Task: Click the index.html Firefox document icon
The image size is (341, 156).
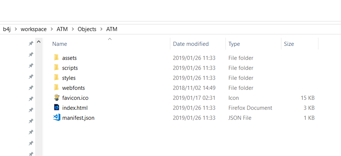Action: click(x=56, y=108)
